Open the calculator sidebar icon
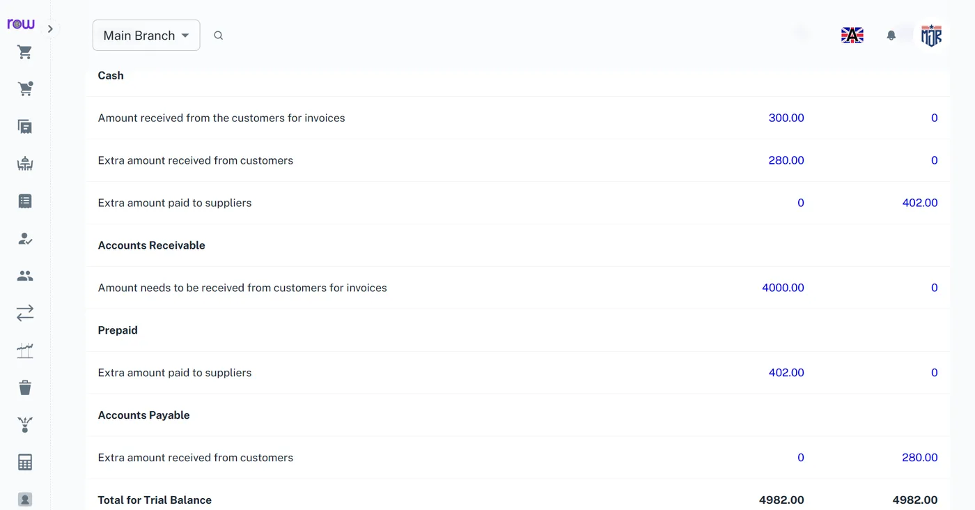The image size is (975, 510). click(25, 462)
